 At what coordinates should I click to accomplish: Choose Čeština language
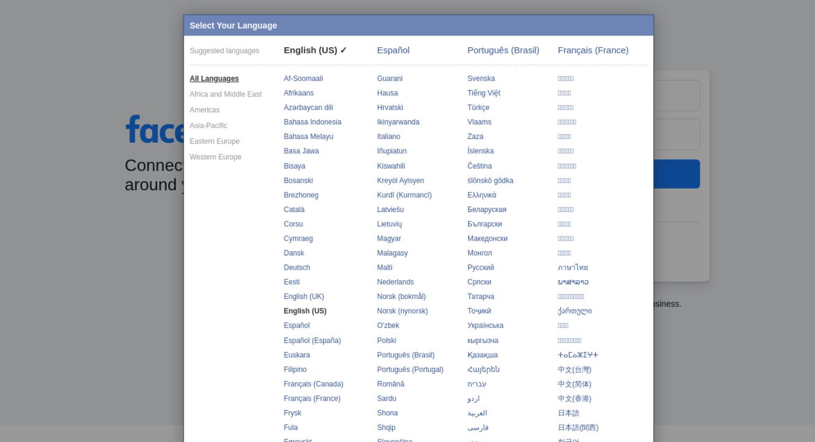(480, 166)
